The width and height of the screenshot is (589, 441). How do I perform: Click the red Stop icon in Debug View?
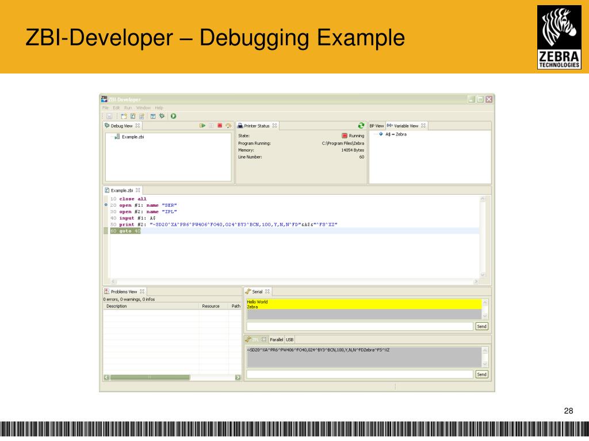[x=220, y=126]
